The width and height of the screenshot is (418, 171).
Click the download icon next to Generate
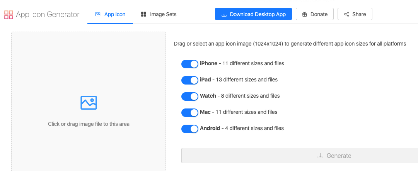click(x=320, y=156)
